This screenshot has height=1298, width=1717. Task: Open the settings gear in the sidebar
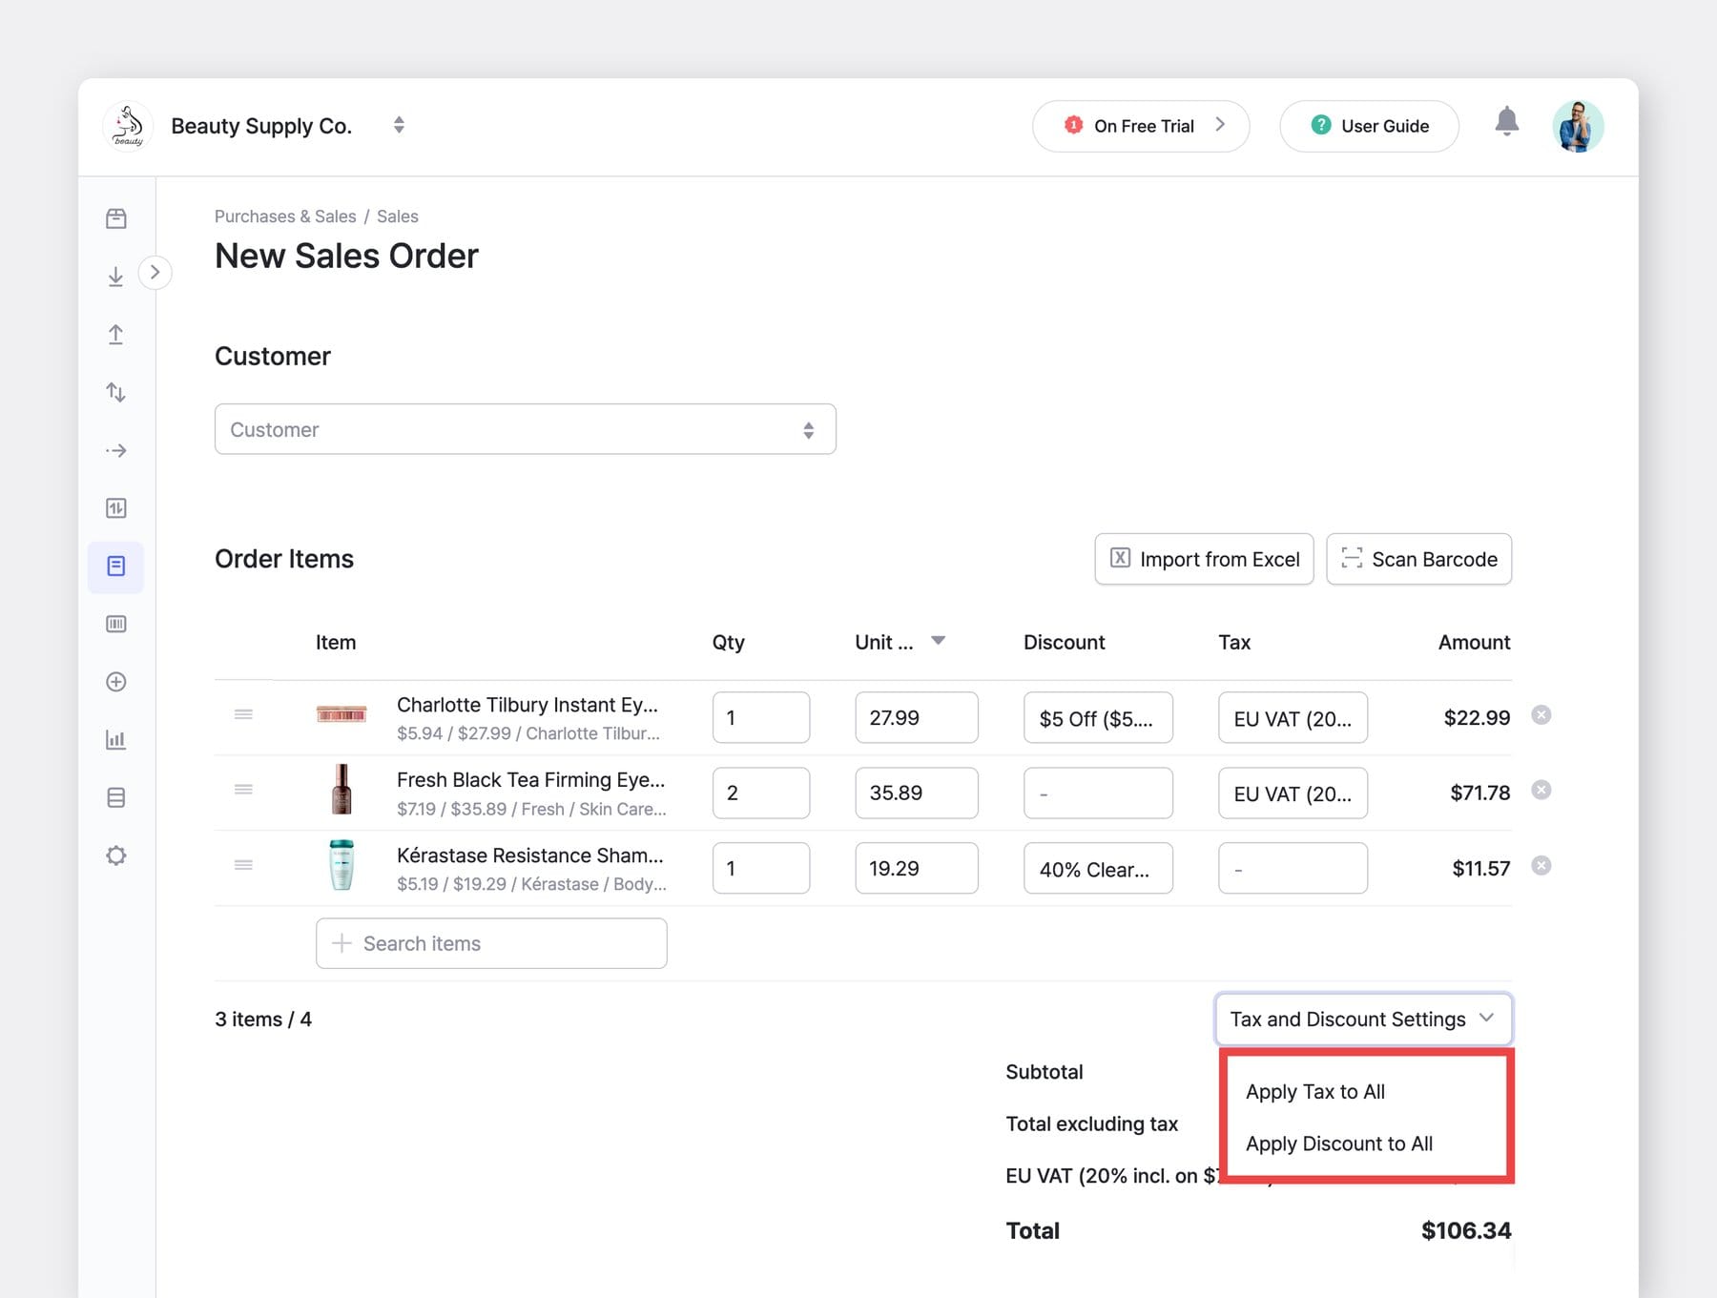[x=115, y=855]
